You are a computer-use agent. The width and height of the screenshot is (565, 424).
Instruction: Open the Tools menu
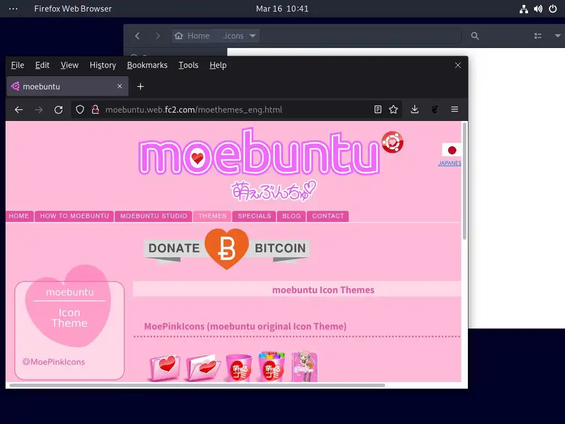tap(189, 65)
